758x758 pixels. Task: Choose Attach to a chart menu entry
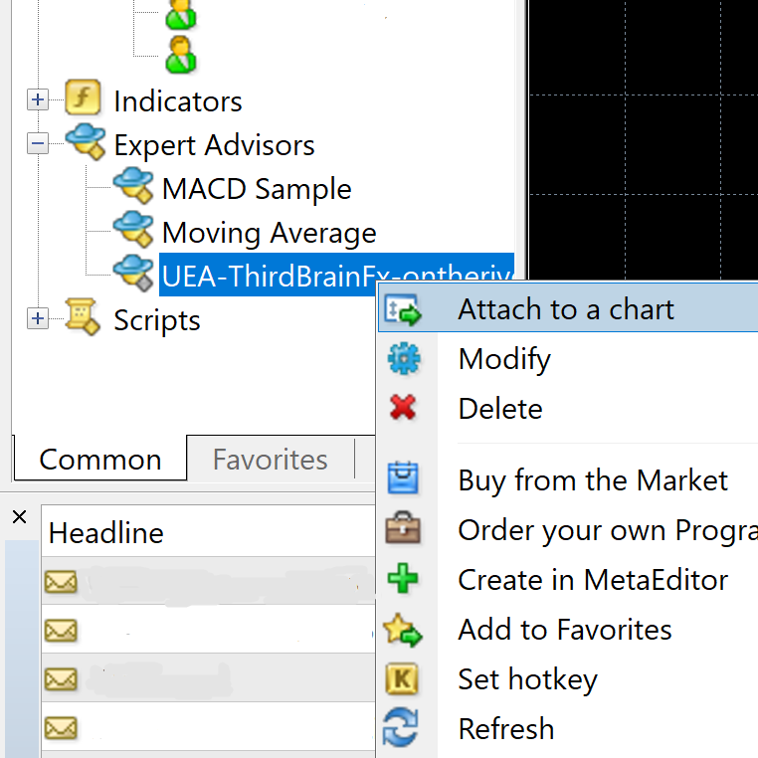[x=568, y=308]
